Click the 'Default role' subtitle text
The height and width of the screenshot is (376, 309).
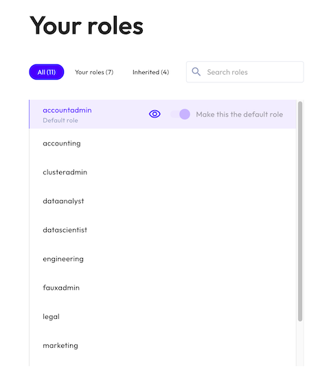tap(60, 120)
